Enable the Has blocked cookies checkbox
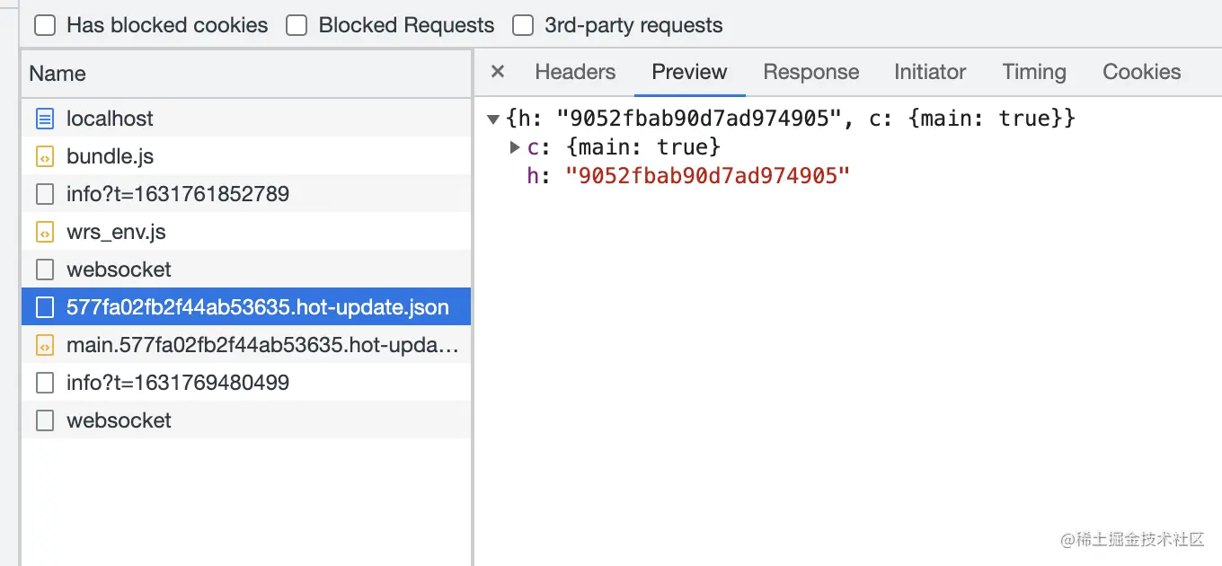The height and width of the screenshot is (566, 1222). click(45, 25)
